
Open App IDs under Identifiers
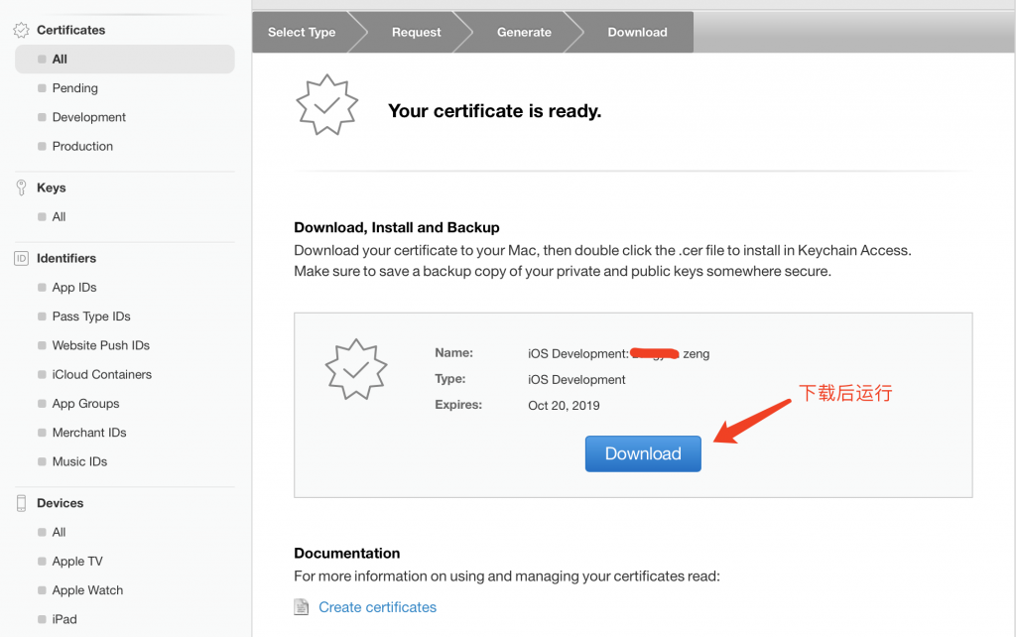pos(74,288)
